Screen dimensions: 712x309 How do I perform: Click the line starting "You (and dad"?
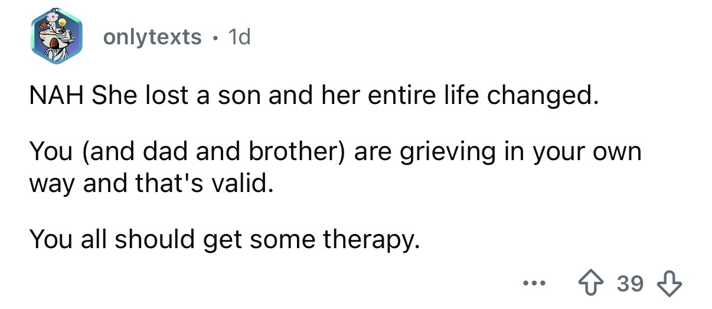pyautogui.click(x=335, y=151)
